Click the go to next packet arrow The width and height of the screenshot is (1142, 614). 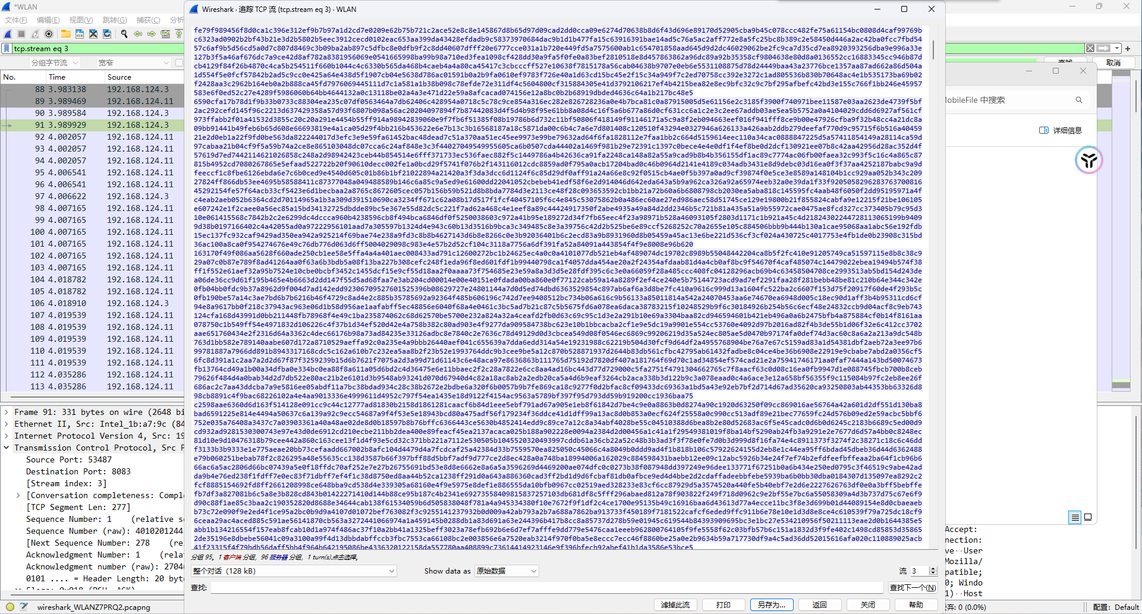[x=152, y=34]
